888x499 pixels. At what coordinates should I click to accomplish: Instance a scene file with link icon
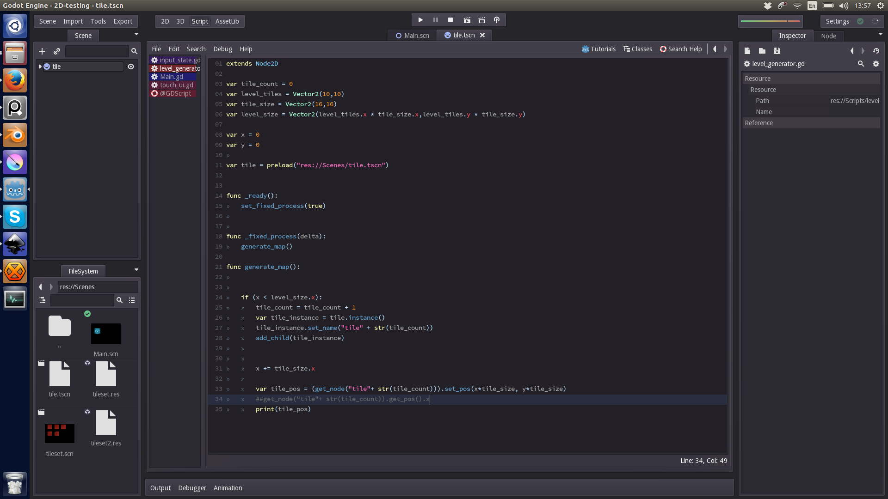click(57, 51)
